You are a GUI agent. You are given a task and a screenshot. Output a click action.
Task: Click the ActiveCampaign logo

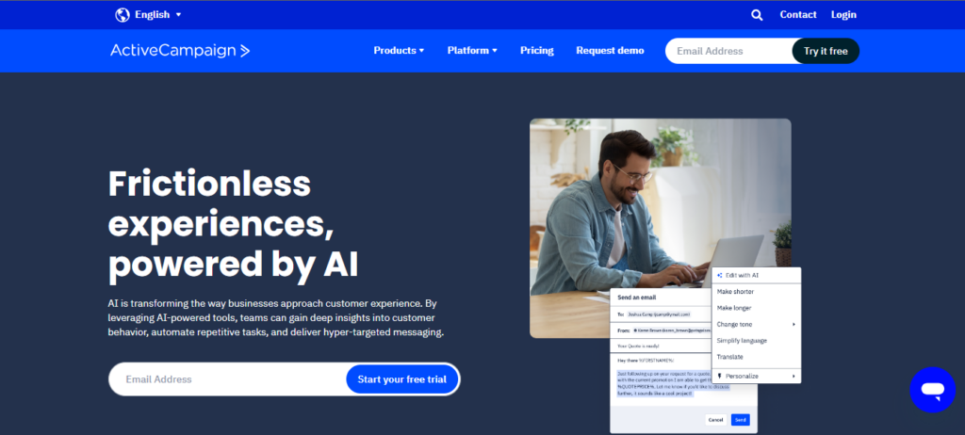click(x=180, y=51)
